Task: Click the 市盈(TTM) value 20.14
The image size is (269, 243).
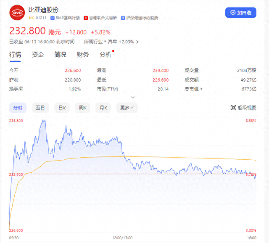Action: pyautogui.click(x=163, y=89)
